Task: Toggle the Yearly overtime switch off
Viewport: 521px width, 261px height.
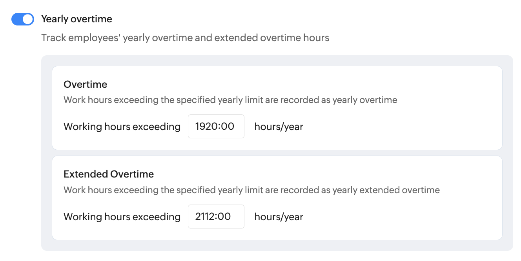Action: [x=23, y=19]
